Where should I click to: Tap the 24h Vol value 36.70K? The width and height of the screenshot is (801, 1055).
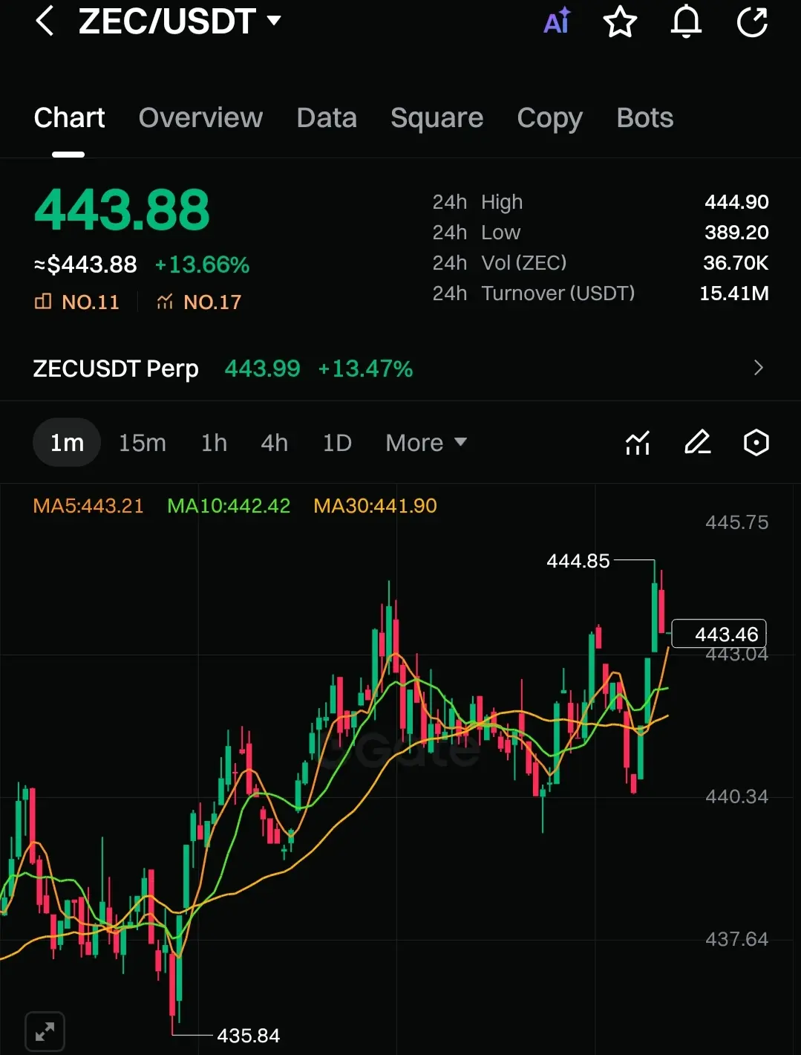(736, 263)
